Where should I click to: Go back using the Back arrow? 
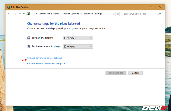click(9, 14)
